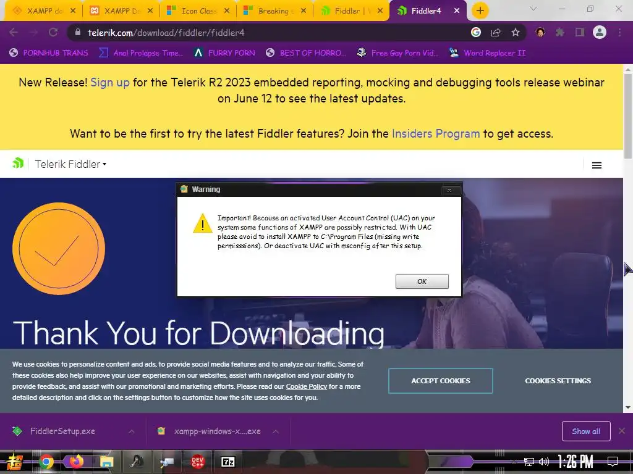Open File Explorer from the taskbar
Screen dimensions: 633x474
pyautogui.click(x=106, y=462)
